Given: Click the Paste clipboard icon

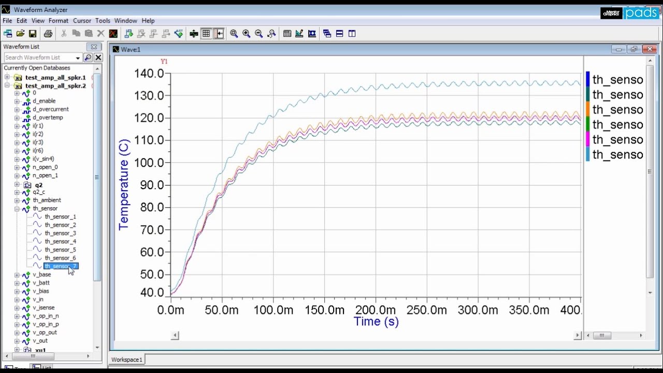Looking at the screenshot, I should click(x=89, y=34).
